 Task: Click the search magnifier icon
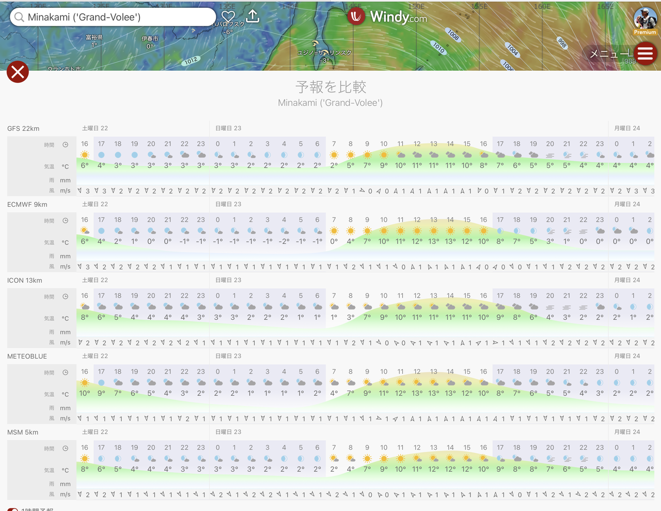[x=19, y=17]
